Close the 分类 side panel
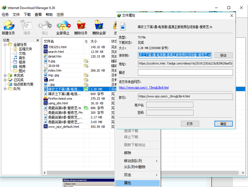The image size is (248, 187). point(38,40)
